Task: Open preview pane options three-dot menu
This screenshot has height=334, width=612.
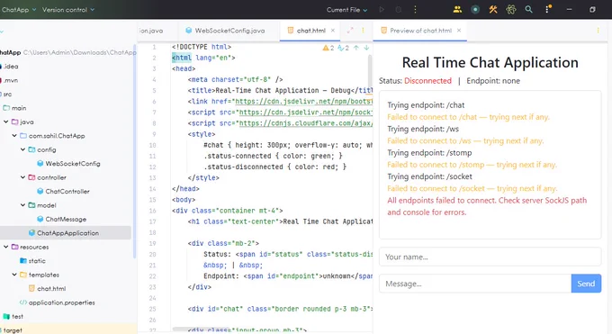Action: pos(598,30)
